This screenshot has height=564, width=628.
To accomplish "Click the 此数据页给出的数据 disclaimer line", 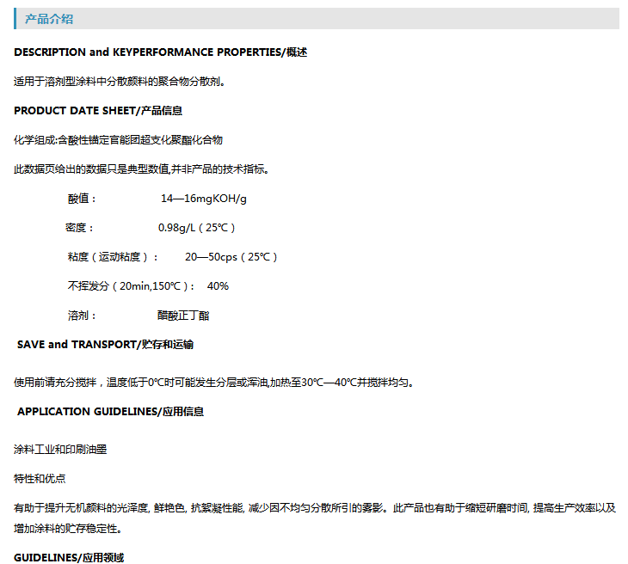I will click(142, 169).
